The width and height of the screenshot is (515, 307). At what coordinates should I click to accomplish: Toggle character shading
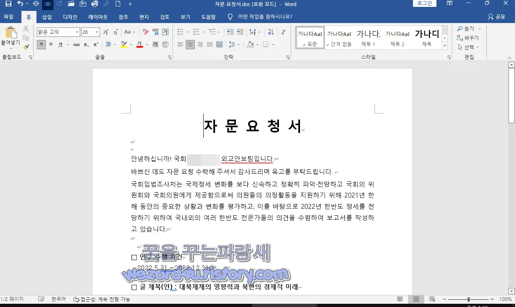click(x=155, y=44)
